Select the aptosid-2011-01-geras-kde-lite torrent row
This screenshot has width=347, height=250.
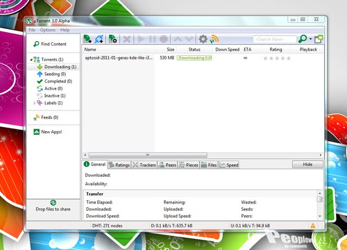click(202, 58)
